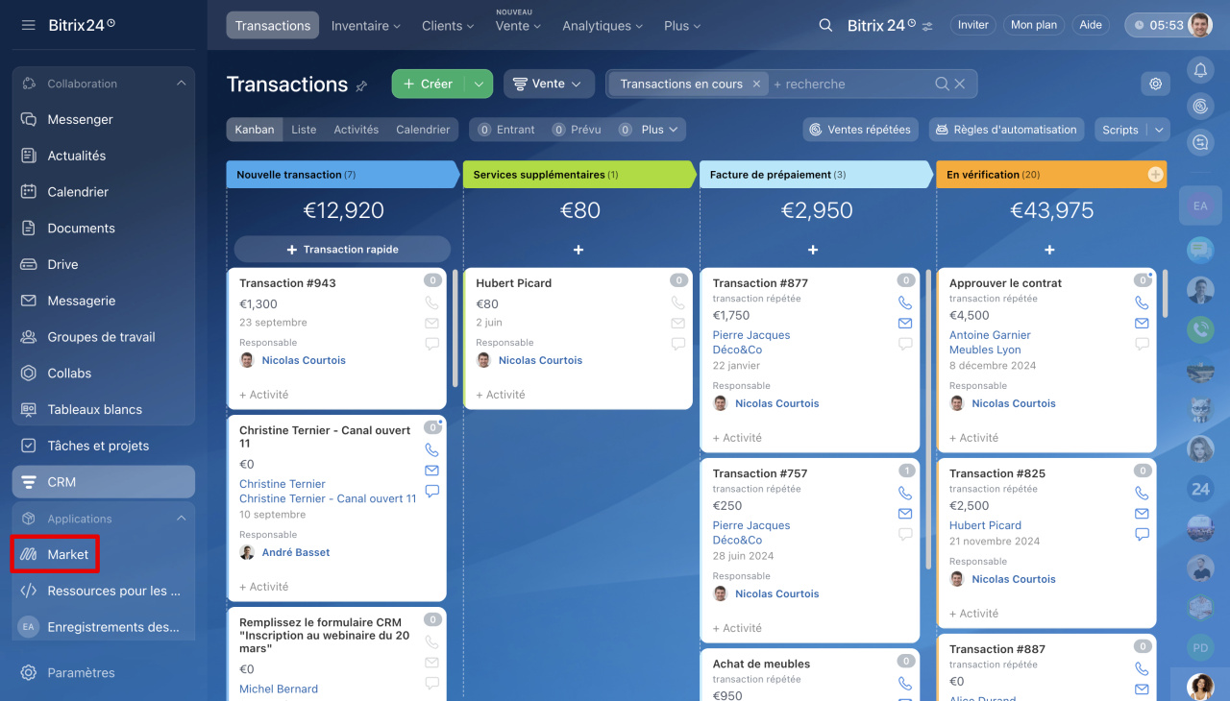Expand the Créer button dropdown arrow
Screen dimensions: 1230x701
[x=479, y=85]
